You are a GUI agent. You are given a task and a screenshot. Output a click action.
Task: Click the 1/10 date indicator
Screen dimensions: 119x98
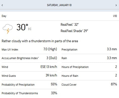pyautogui.click(x=115, y=16)
